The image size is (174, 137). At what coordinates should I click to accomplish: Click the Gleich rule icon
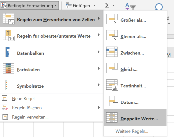112,68
